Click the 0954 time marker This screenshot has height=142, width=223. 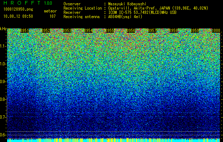coord(88,31)
